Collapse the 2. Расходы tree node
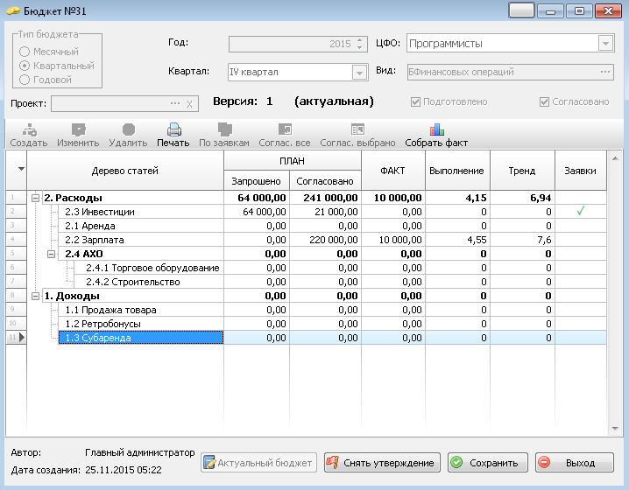 click(x=35, y=198)
